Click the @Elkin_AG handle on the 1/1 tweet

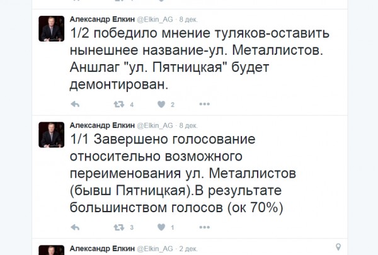154,125
